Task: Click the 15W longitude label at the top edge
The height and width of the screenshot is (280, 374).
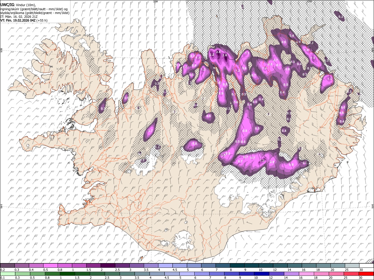Action: tap(309, 1)
